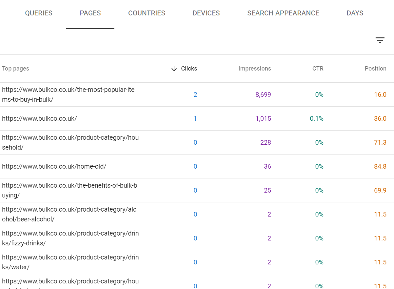The image size is (394, 289).
Task: Select the Pages tab
Action: click(x=90, y=13)
